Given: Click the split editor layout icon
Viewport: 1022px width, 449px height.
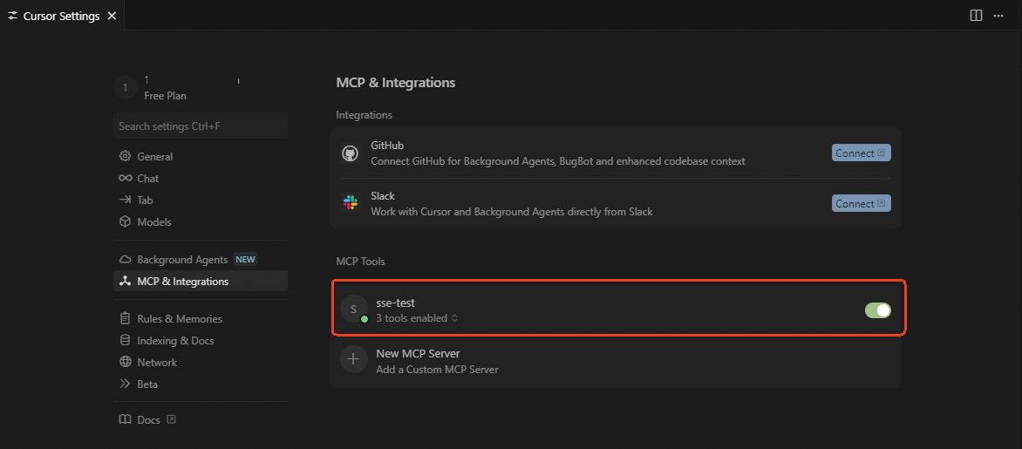Looking at the screenshot, I should click(x=976, y=16).
